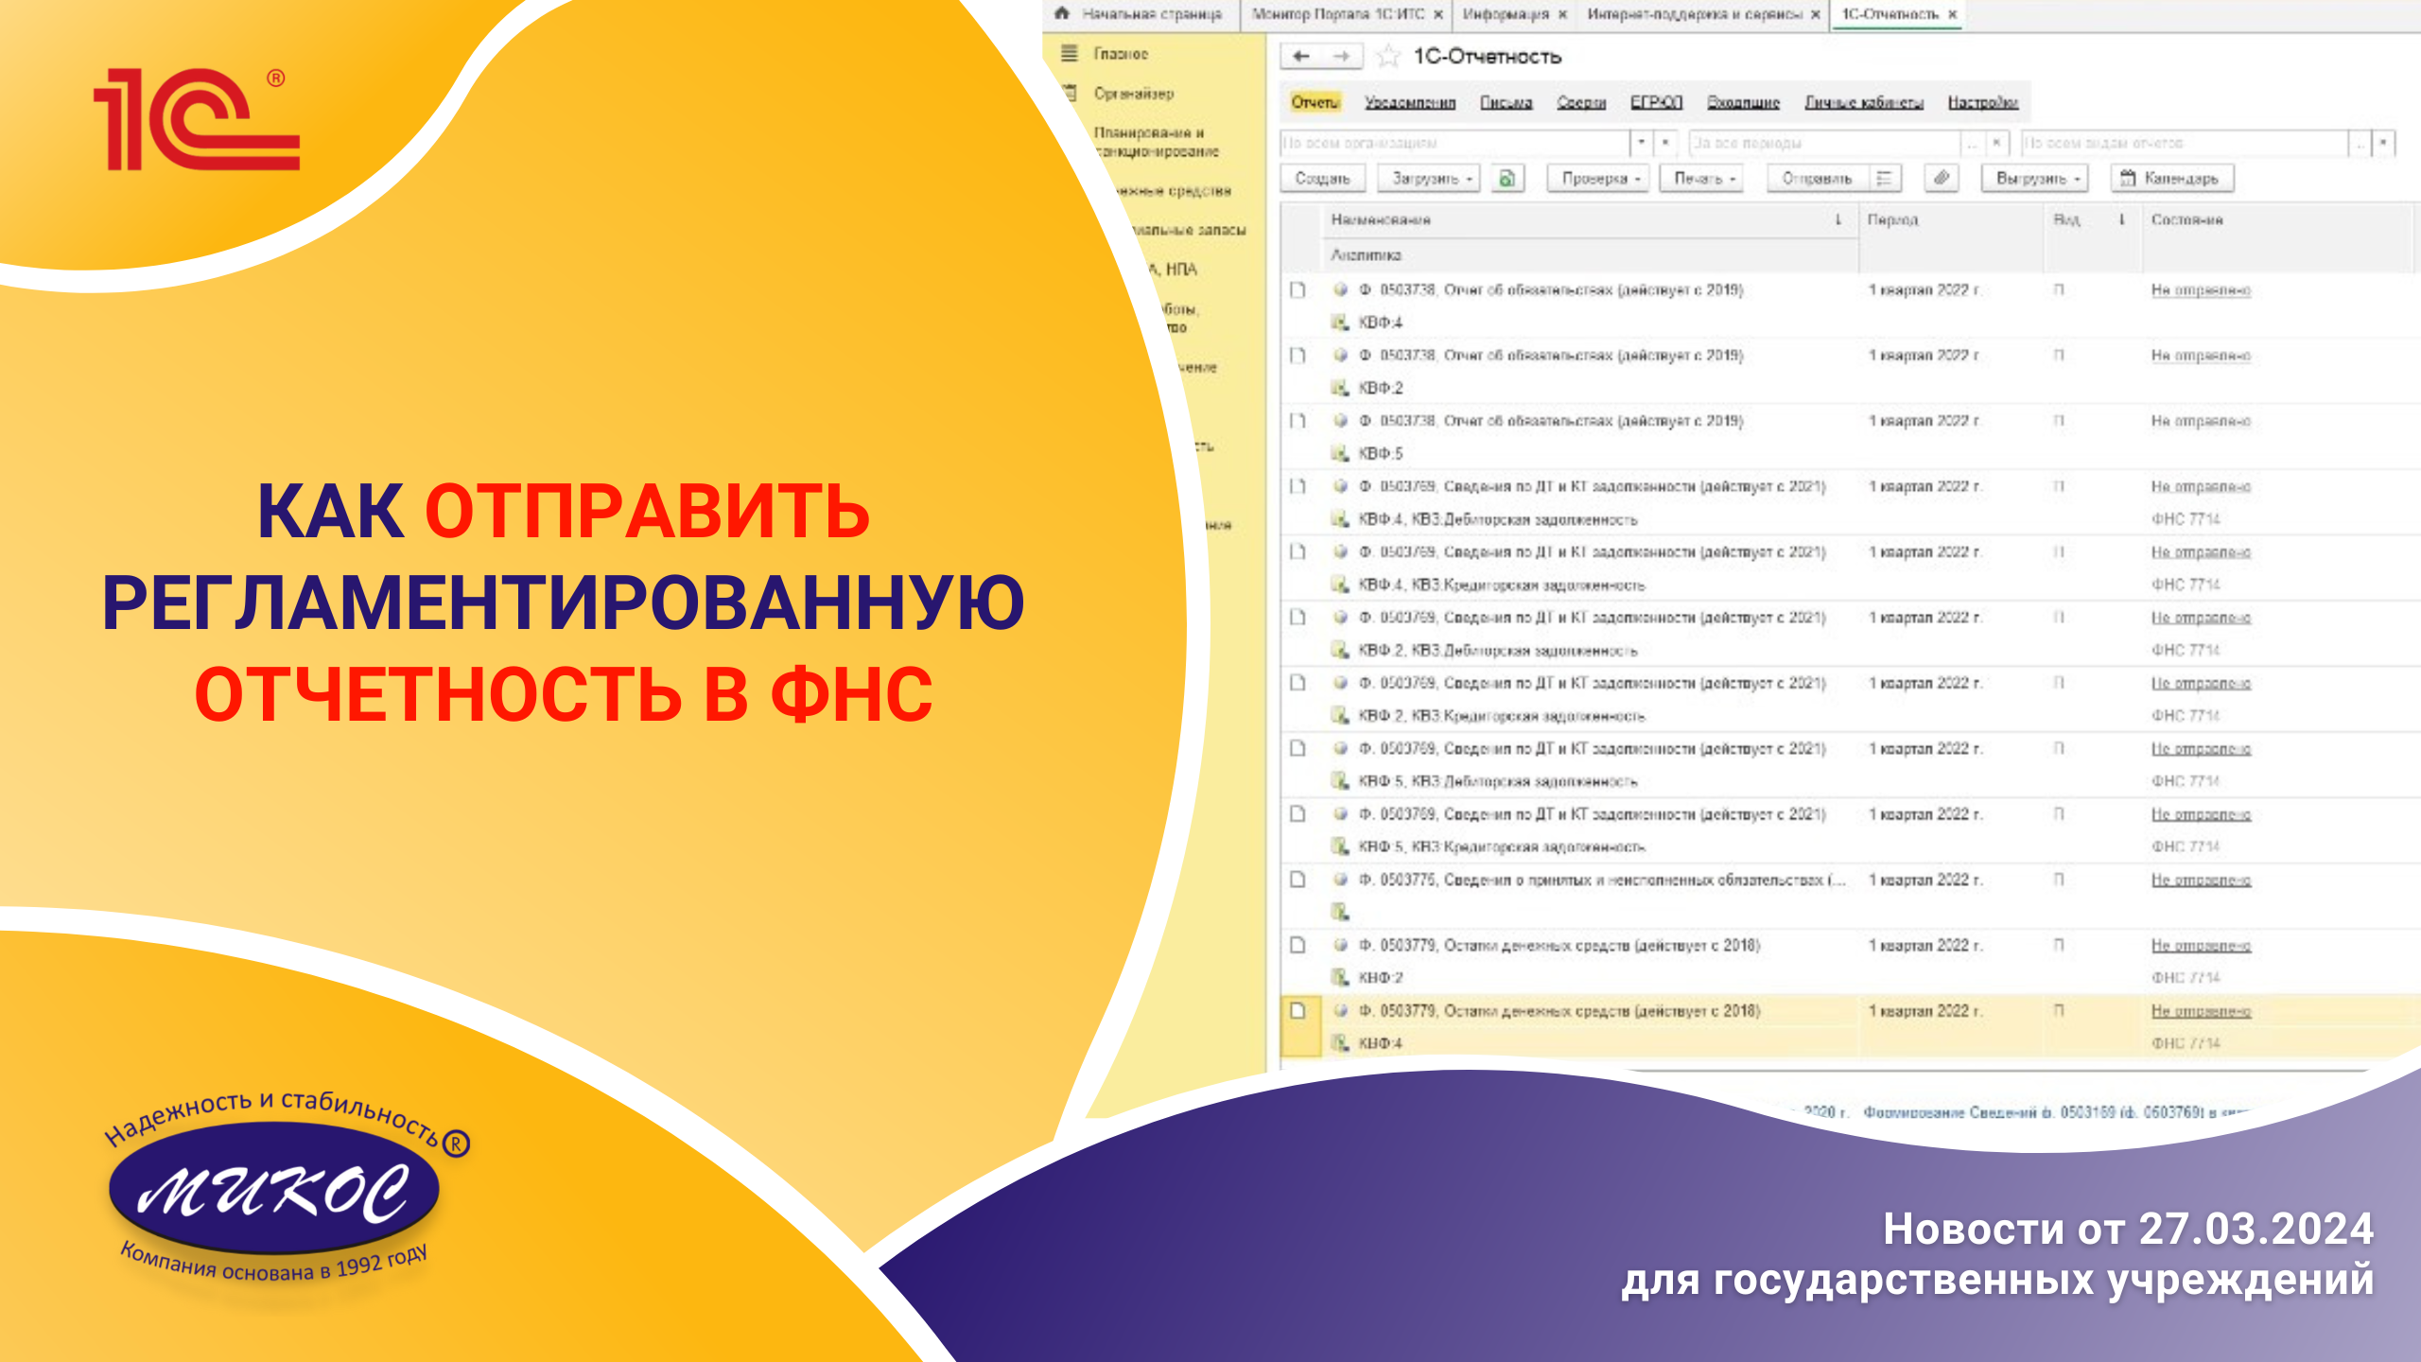Click the list icon beside Отправить
The height and width of the screenshot is (1362, 2421).
1884,178
